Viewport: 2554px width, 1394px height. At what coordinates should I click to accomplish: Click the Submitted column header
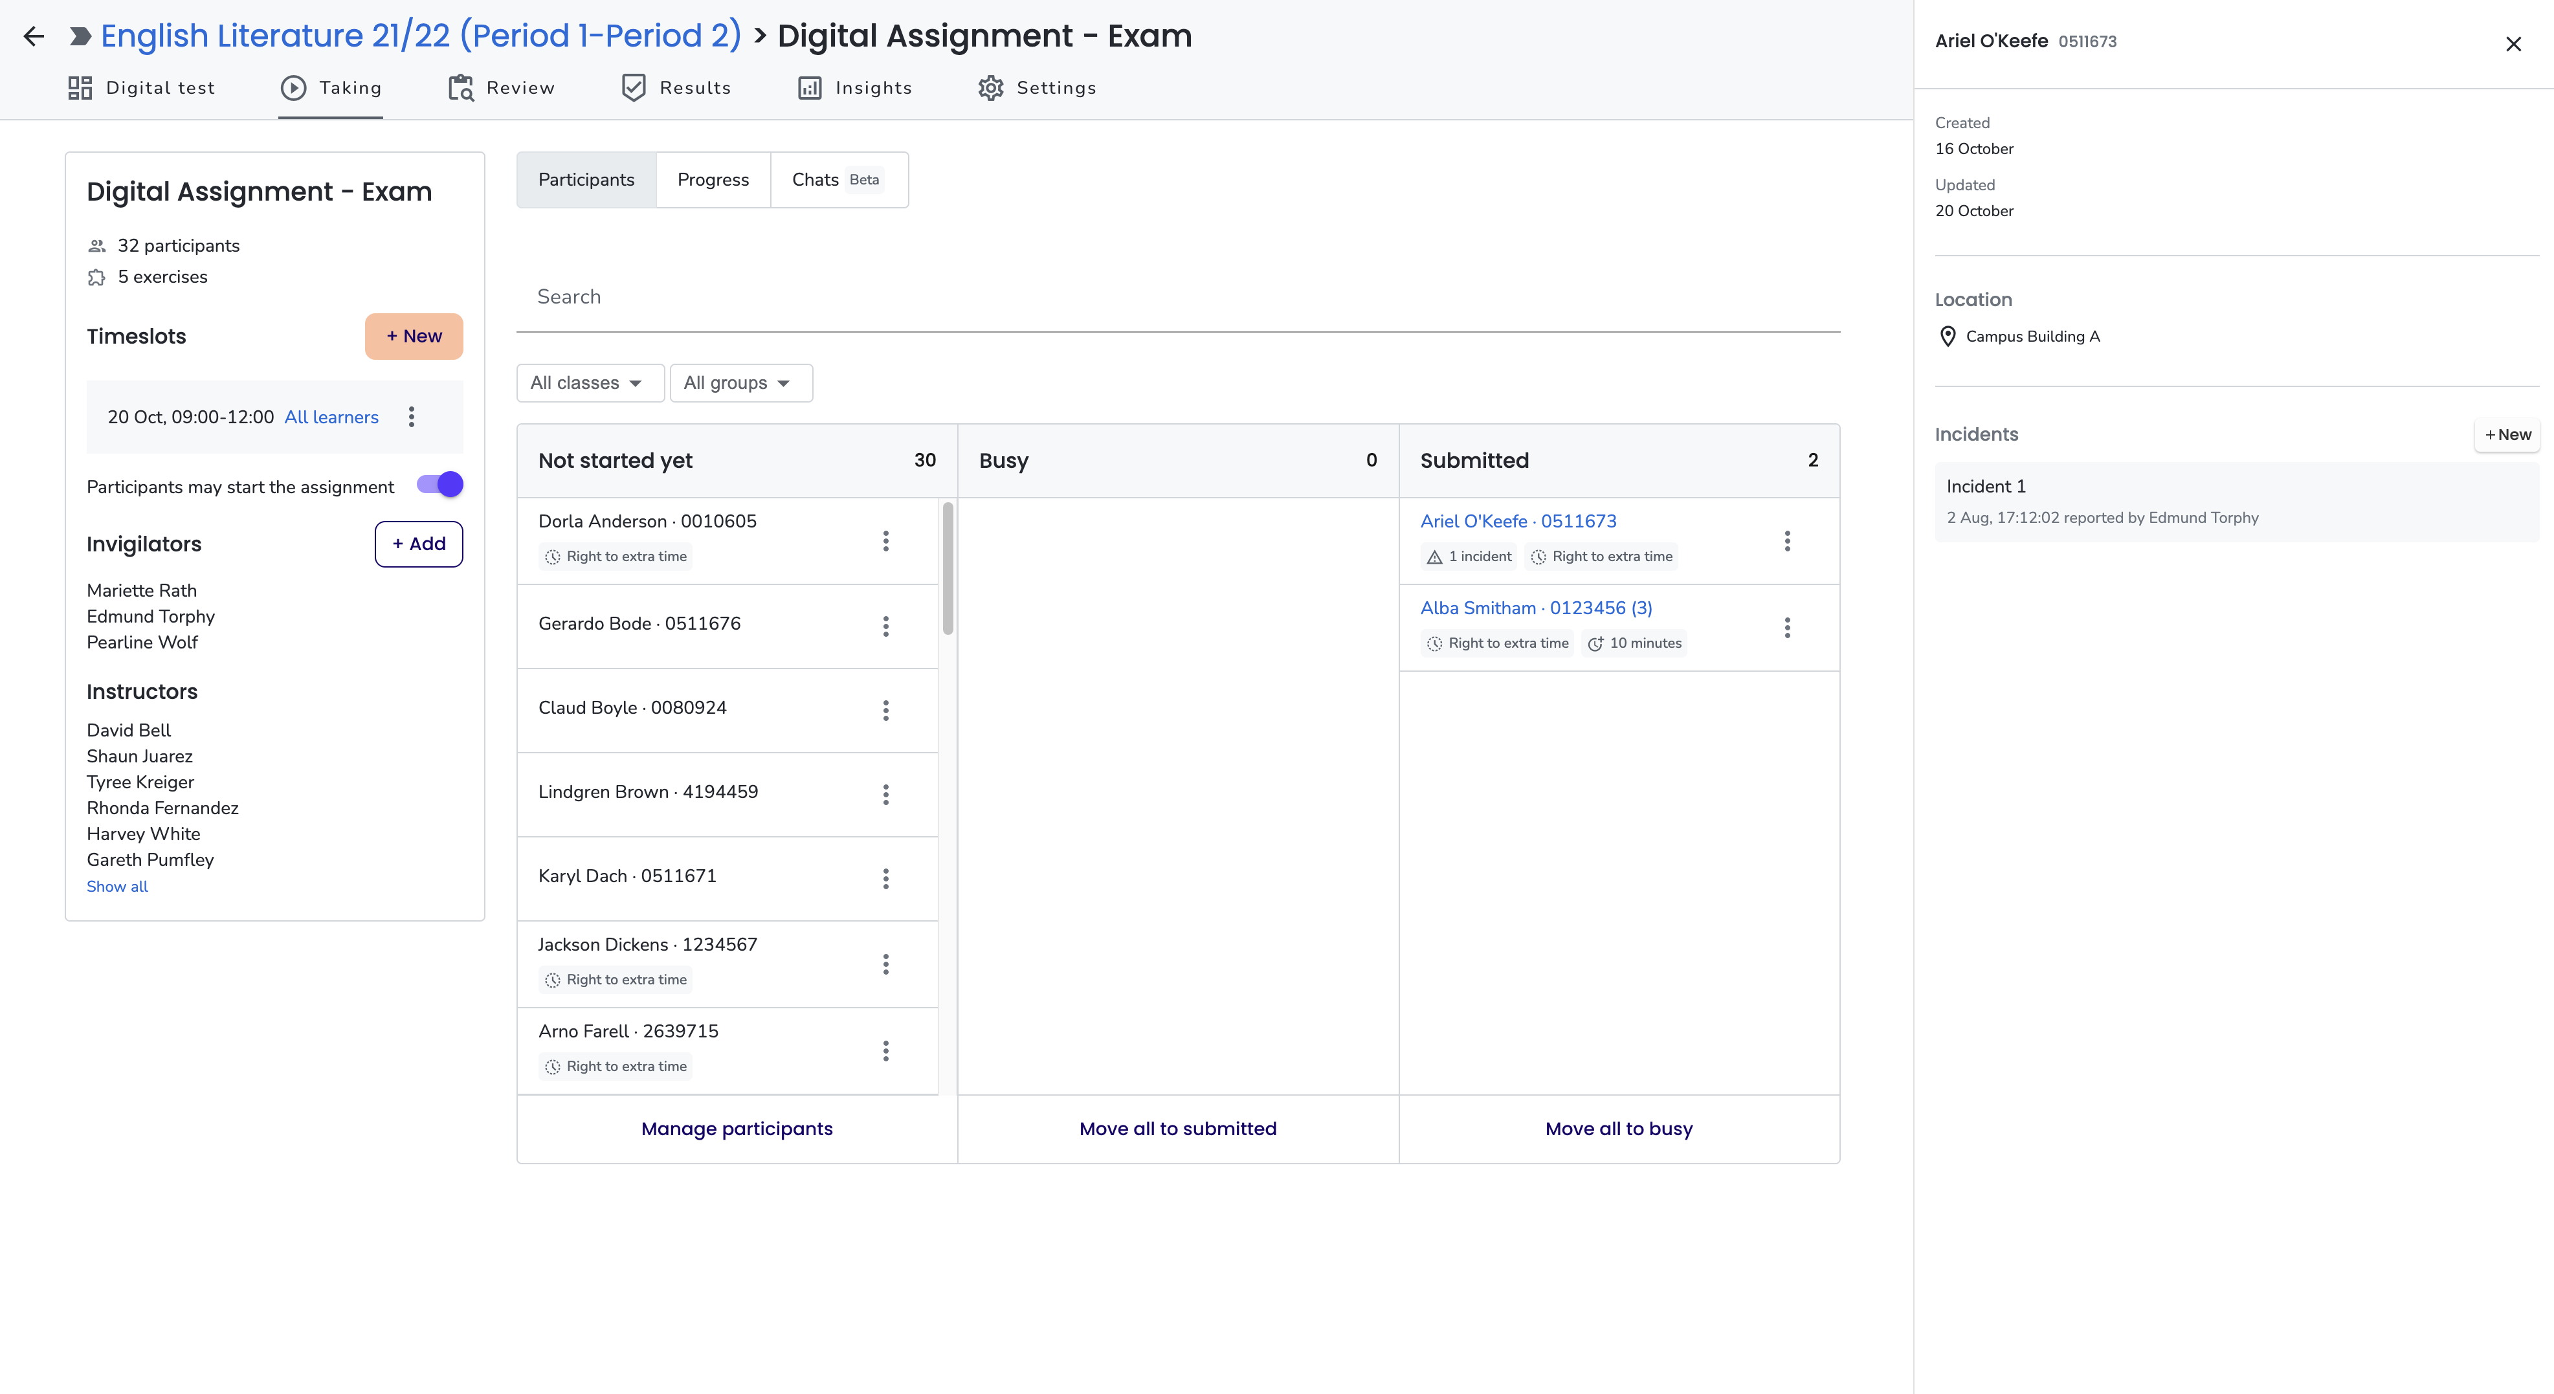[1619, 461]
